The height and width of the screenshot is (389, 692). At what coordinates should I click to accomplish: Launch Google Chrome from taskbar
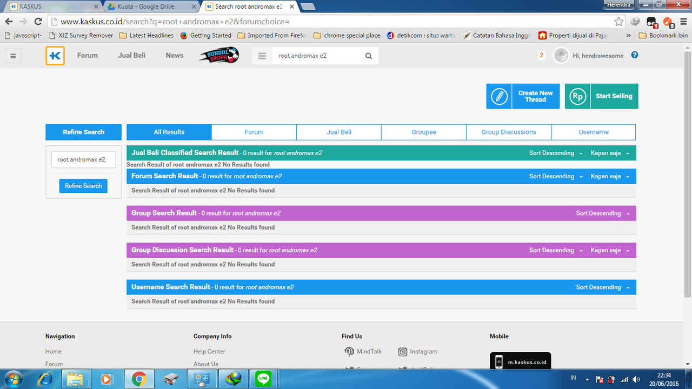pyautogui.click(x=139, y=379)
